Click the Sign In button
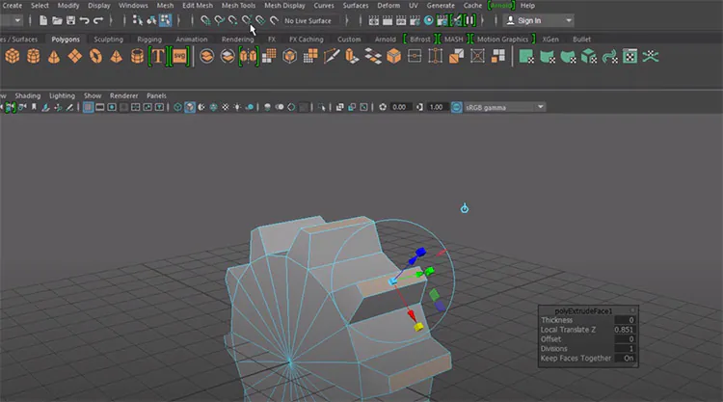This screenshot has width=723, height=402. 529,21
